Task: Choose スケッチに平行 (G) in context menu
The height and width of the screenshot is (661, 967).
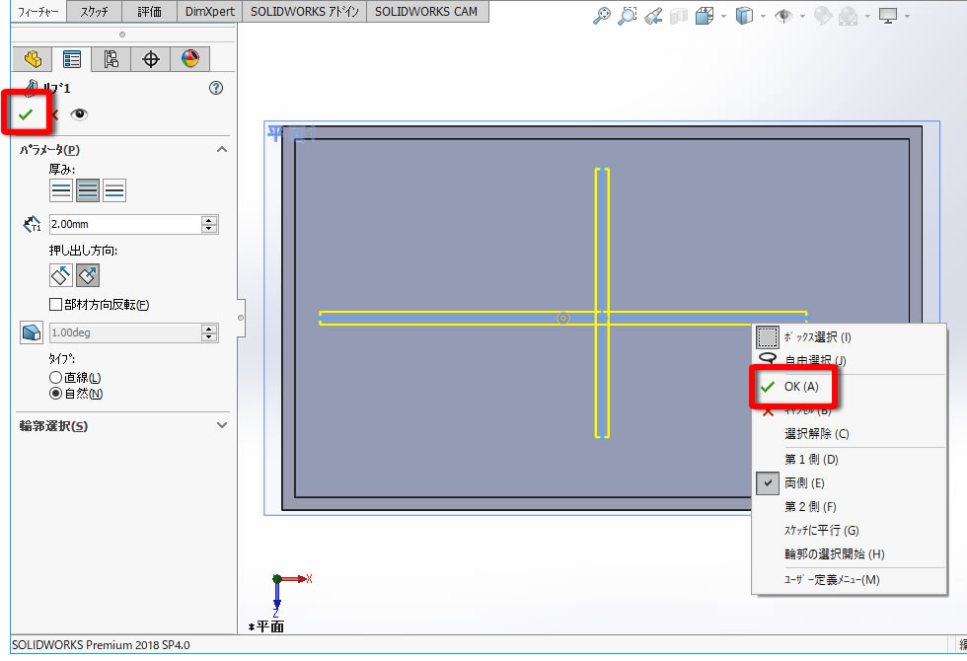Action: [x=849, y=531]
